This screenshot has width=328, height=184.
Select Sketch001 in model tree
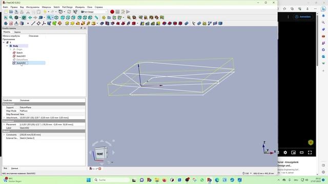point(21,56)
